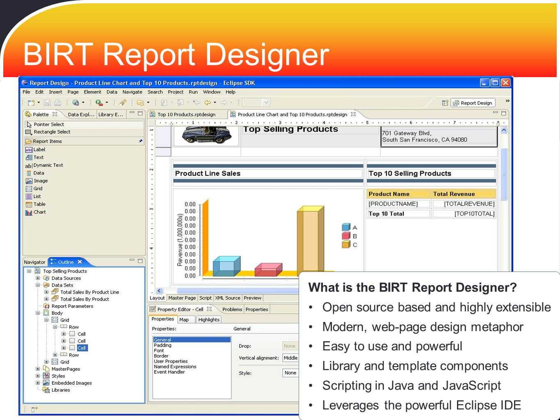Viewport: 560px width, 420px height.
Task: Select the Label report item in Palette
Action: [35, 150]
